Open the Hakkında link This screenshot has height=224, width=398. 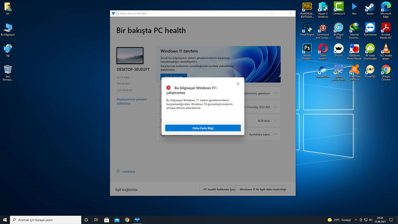[x=128, y=172]
